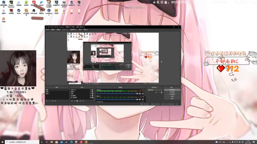Open OBS Help menu (帮助)

pos(85,30)
